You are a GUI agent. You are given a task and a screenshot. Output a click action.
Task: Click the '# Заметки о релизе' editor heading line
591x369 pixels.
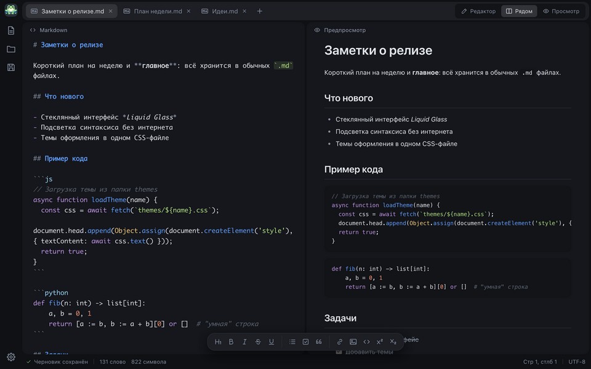point(68,45)
